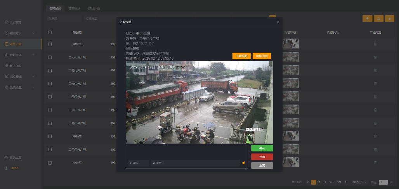
Task: Toggle the select-all checkbox in table header
Action: coord(50,32)
